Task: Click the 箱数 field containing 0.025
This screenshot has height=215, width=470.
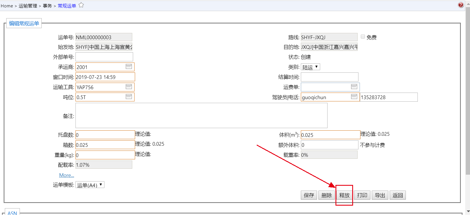Action: tap(105, 145)
